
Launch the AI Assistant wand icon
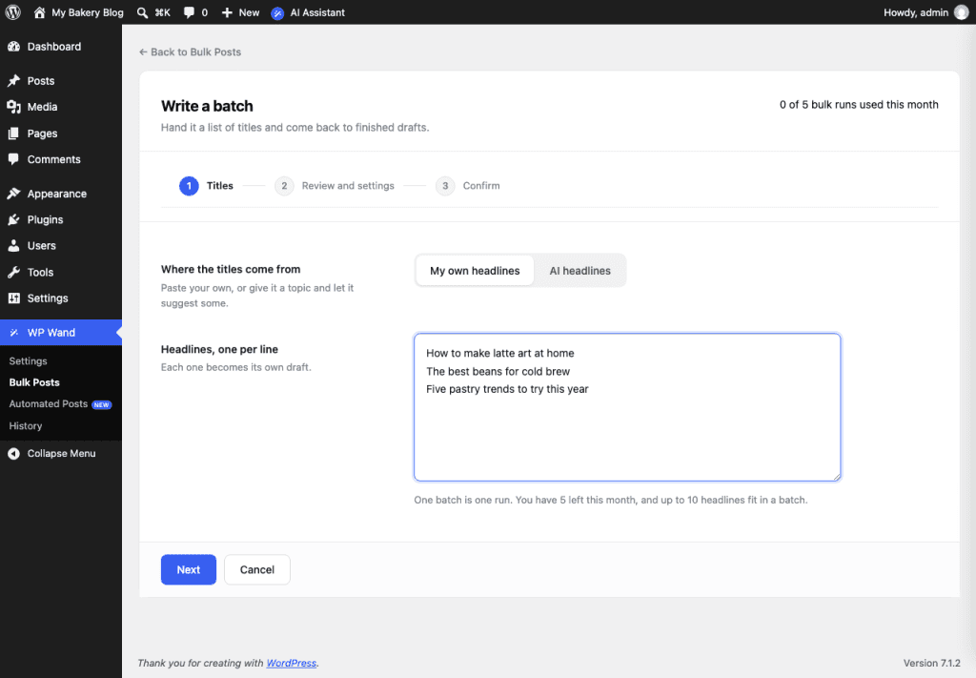[x=277, y=13]
